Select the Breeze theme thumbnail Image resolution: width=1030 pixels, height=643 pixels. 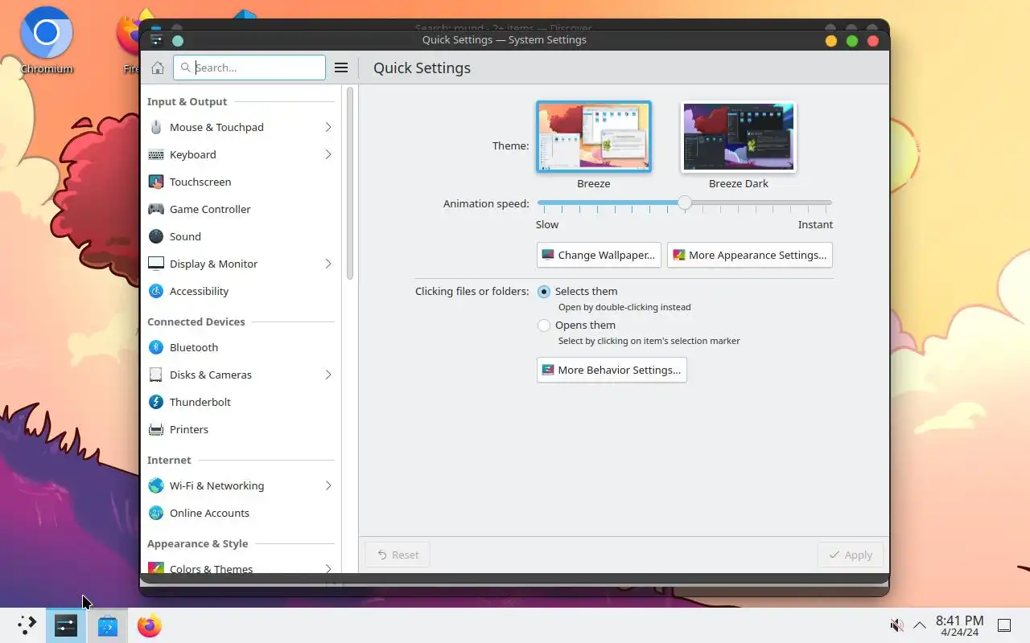tap(594, 137)
